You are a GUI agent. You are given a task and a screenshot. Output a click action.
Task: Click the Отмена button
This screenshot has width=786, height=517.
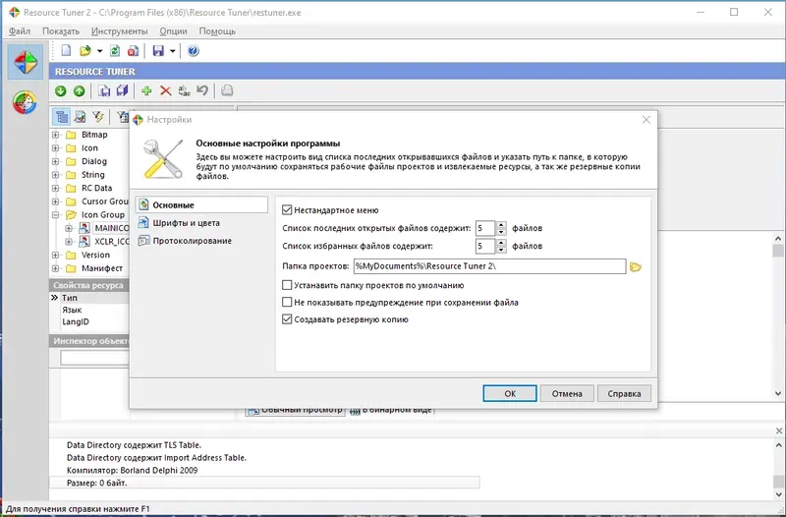point(567,393)
